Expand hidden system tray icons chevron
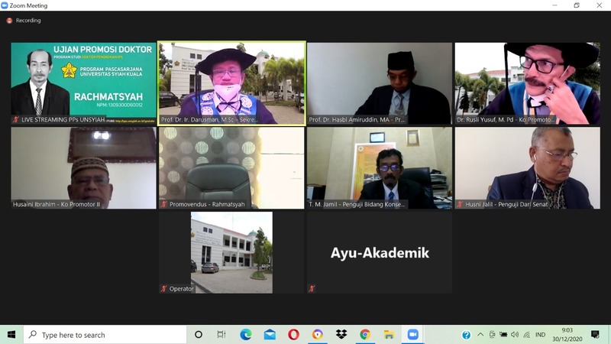The height and width of the screenshot is (344, 611). click(x=480, y=335)
